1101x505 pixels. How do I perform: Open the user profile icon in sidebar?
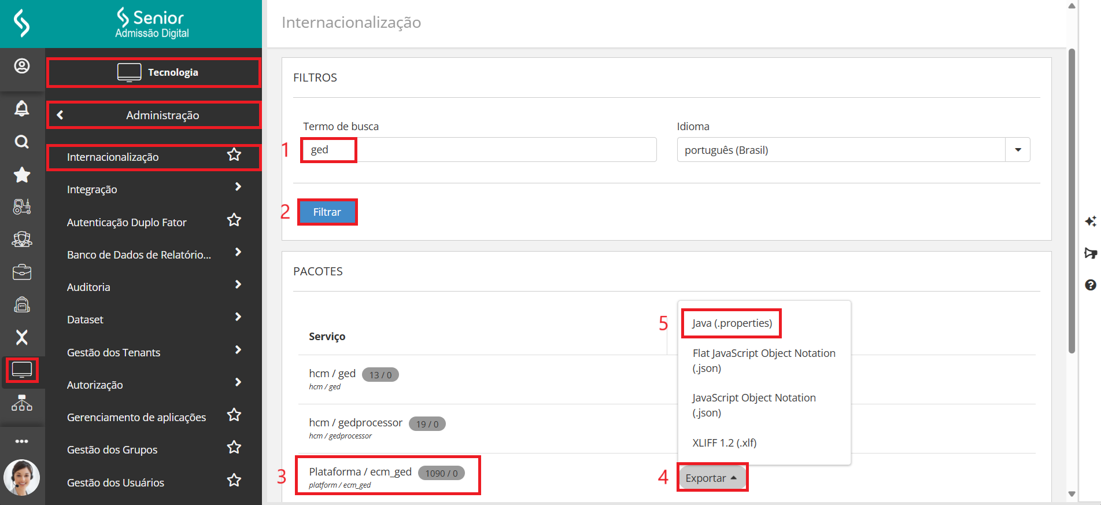pos(22,66)
